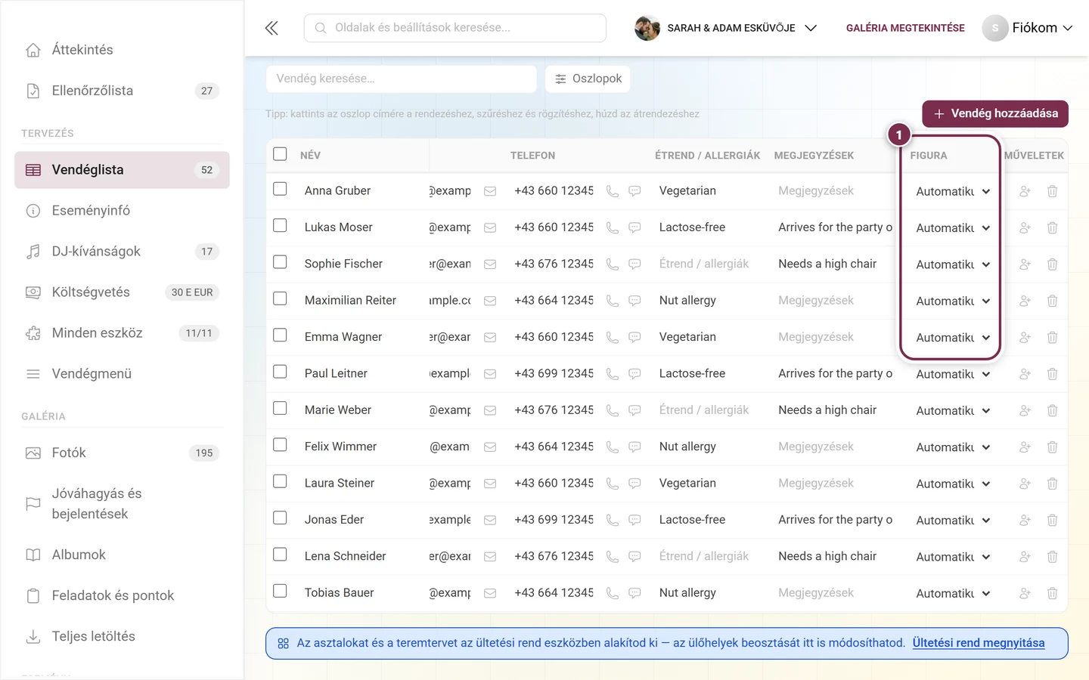The image size is (1089, 680).
Task: Click Oldalak és beállítások keresése search box
Action: [455, 28]
